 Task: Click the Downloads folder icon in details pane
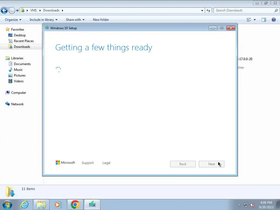tap(10, 192)
